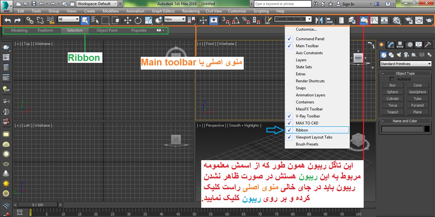The image size is (435, 217).
Task: Select the Select and Move tool
Action: pyautogui.click(x=128, y=20)
